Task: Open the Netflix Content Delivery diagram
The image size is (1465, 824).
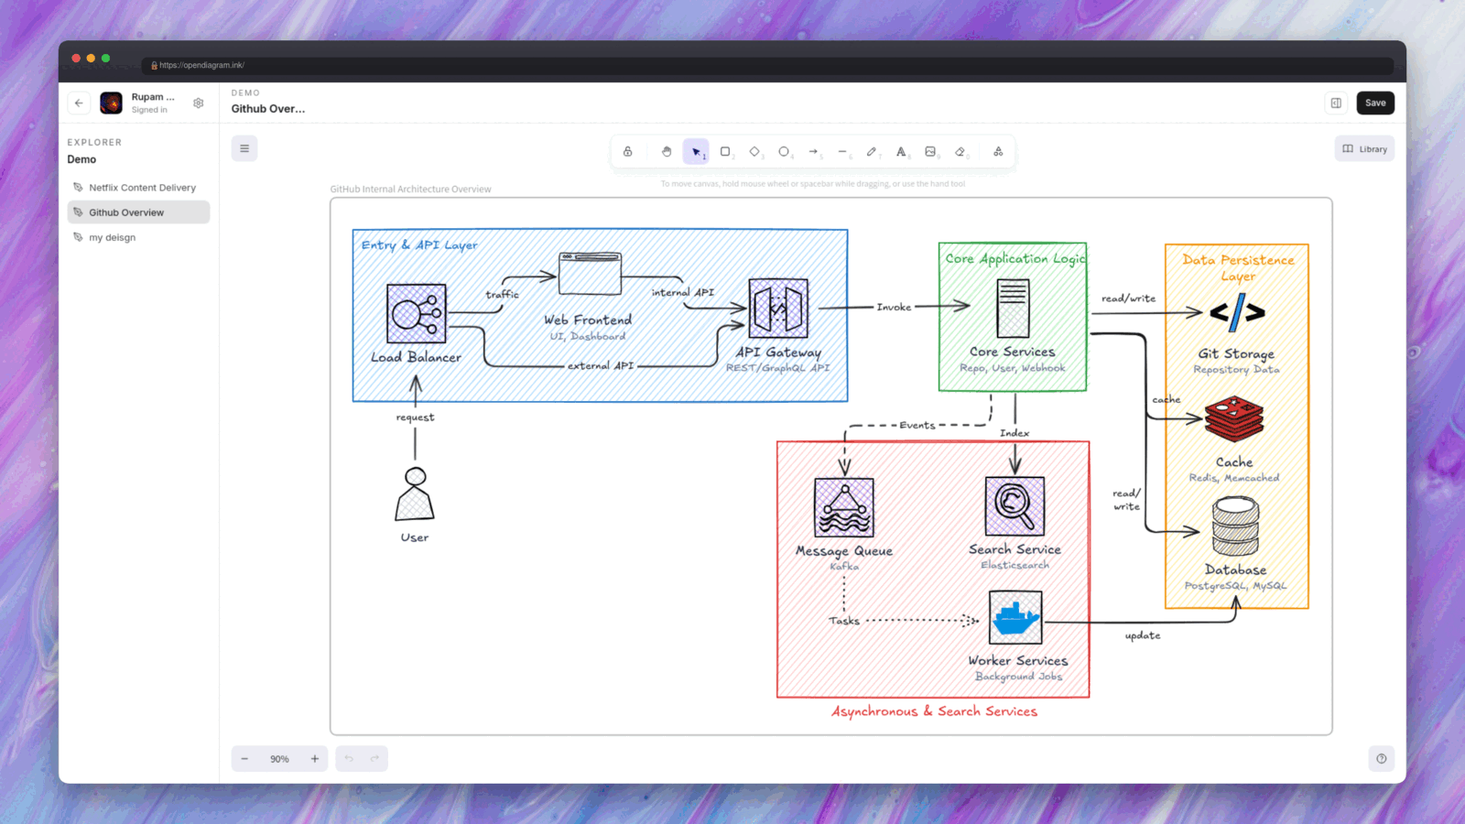Action: click(139, 188)
